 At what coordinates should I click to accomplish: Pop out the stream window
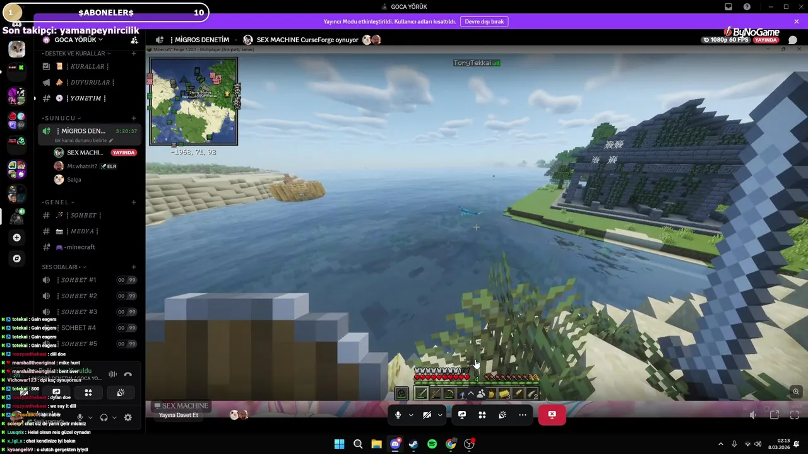(x=775, y=415)
